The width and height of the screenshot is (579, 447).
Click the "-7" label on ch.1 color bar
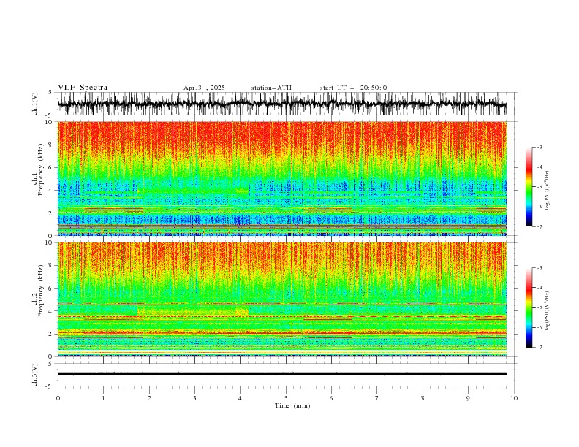tap(540, 226)
